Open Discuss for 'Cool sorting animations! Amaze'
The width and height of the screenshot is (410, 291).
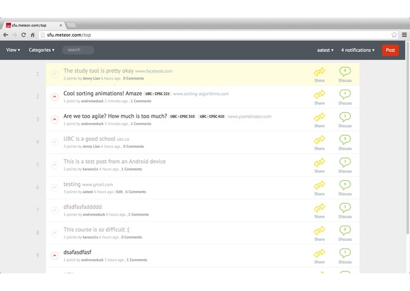click(x=345, y=94)
